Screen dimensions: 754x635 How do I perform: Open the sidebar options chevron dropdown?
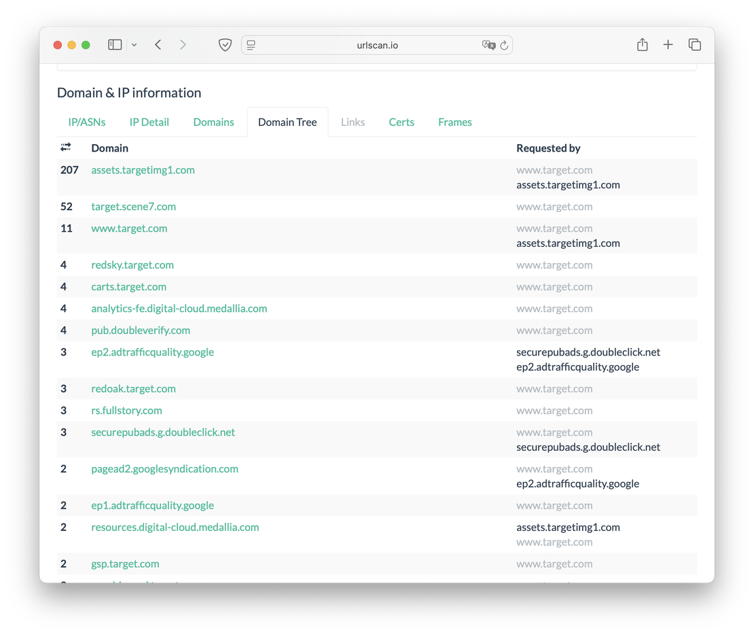(134, 44)
